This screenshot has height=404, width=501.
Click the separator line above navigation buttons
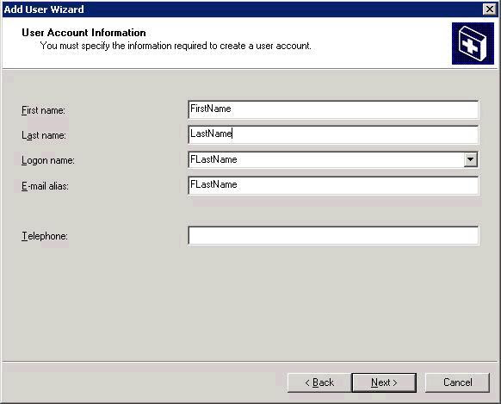pyautogui.click(x=250, y=362)
